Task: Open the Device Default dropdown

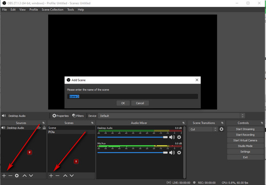Action: [171, 116]
